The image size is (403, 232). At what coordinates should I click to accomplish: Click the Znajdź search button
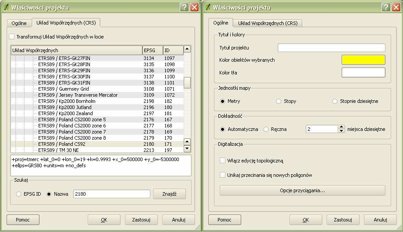(169, 194)
